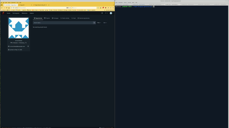Open the browser Edit menu
This screenshot has height=128, width=229.
tap(4, 2)
